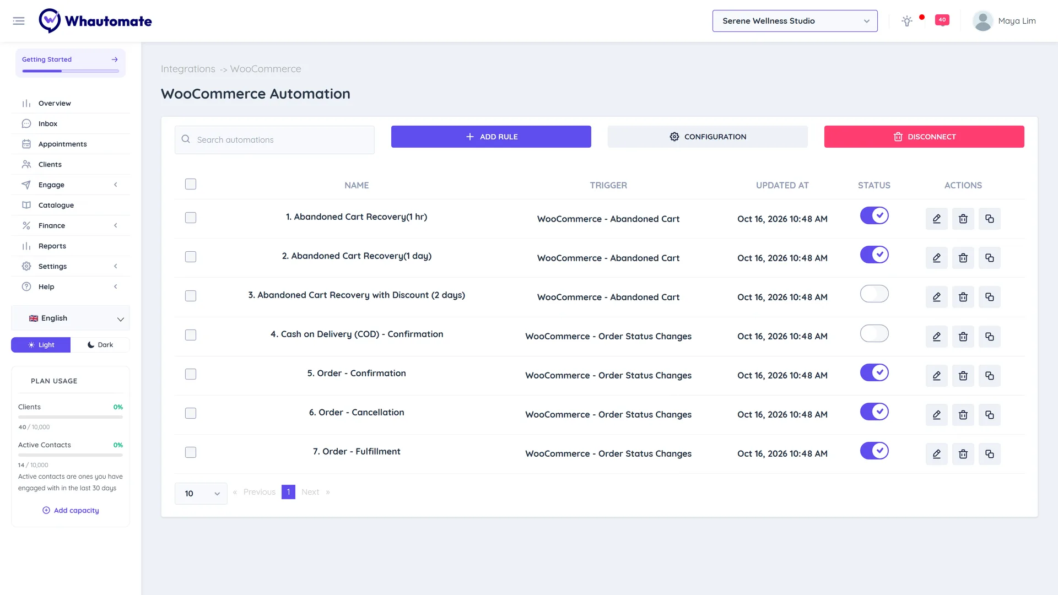Click the Whautomate logo
Viewport: 1058px width, 595px height.
95,21
